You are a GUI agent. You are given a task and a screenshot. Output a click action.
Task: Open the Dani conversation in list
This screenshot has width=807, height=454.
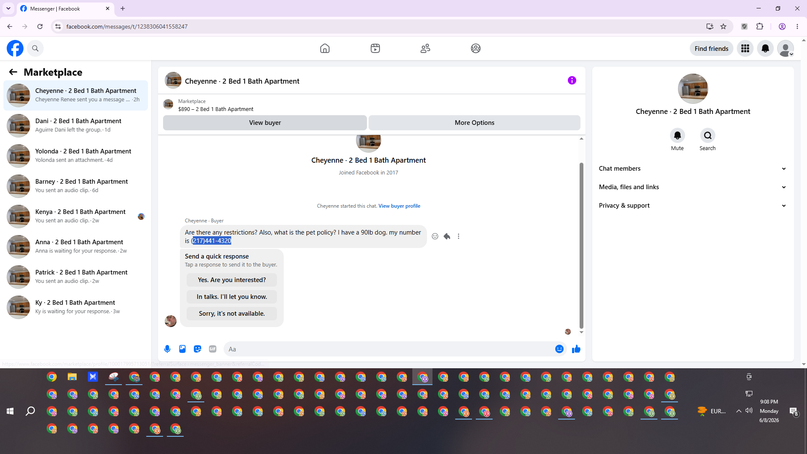76,126
